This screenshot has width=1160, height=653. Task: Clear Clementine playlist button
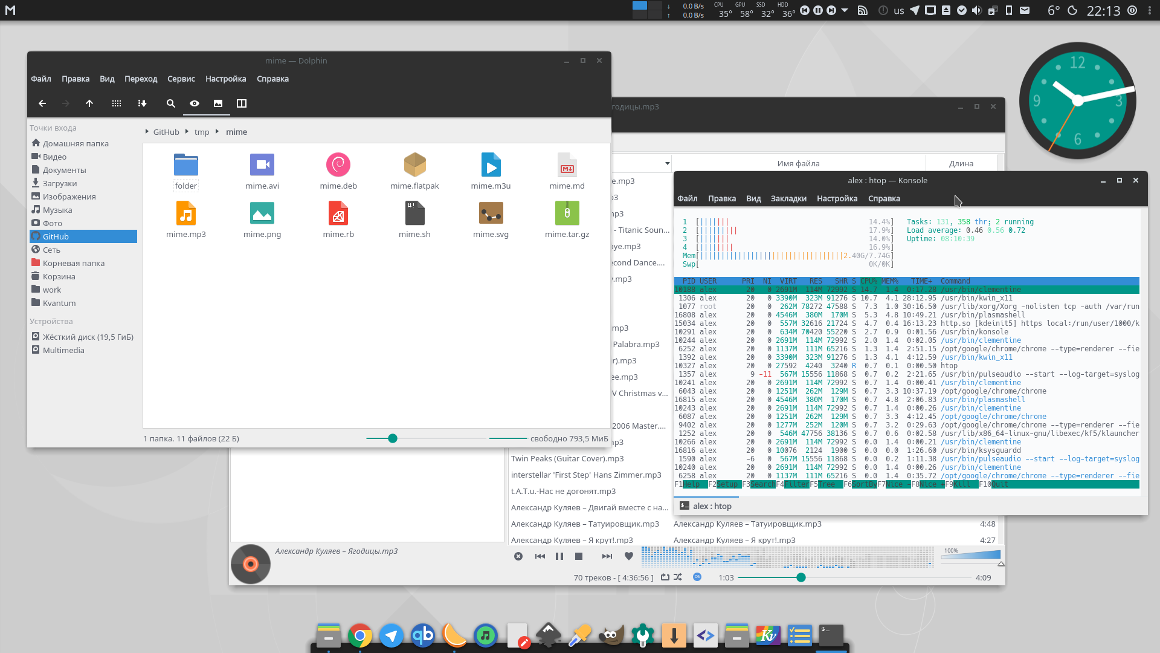[518, 556]
